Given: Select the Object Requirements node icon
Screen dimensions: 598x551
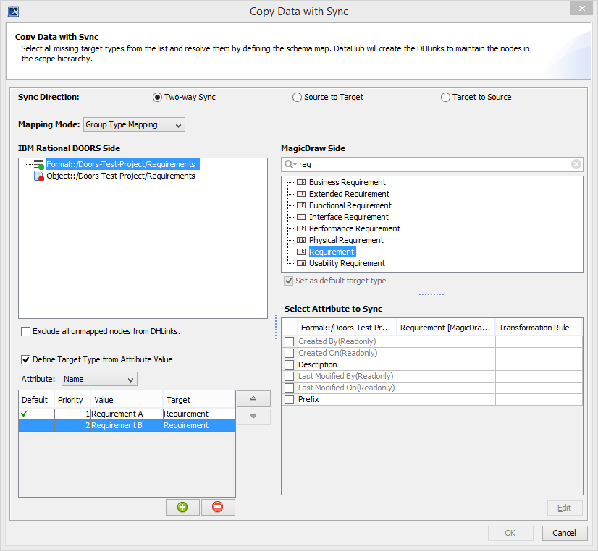Looking at the screenshot, I should (39, 176).
